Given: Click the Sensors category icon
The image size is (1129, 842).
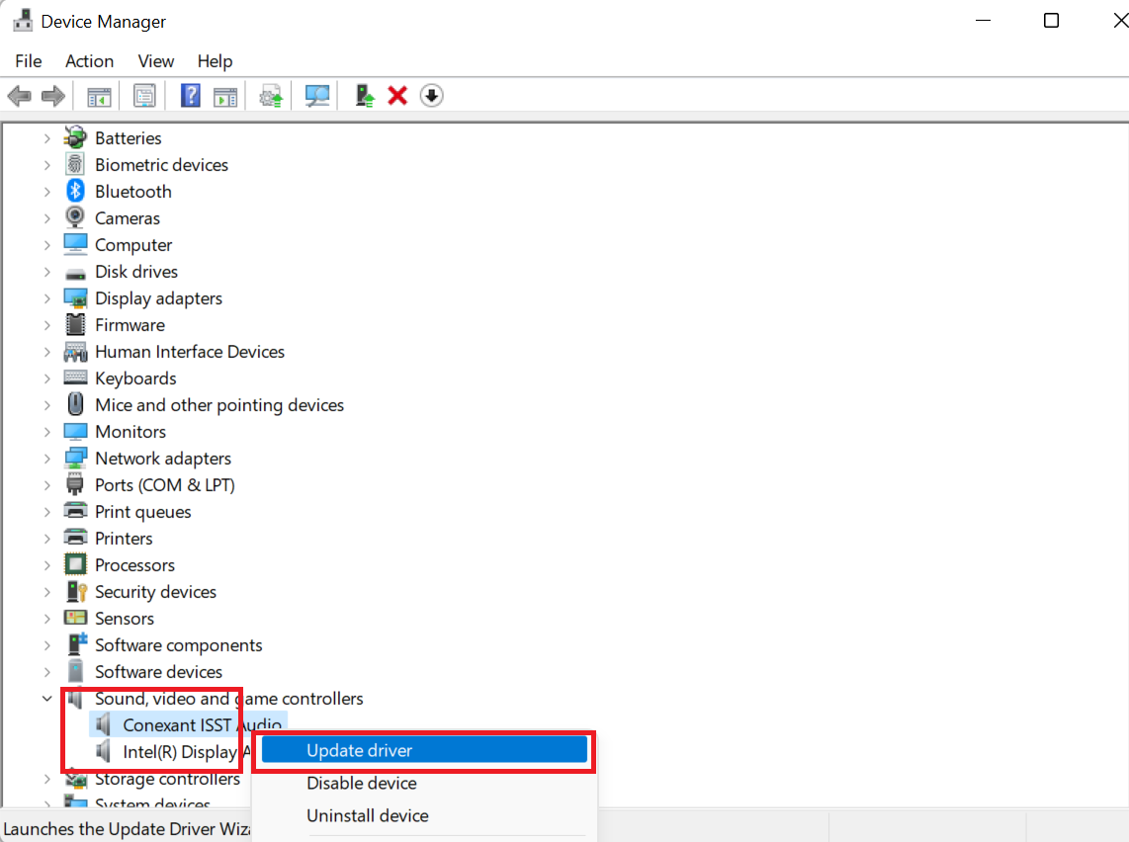Looking at the screenshot, I should click(75, 618).
